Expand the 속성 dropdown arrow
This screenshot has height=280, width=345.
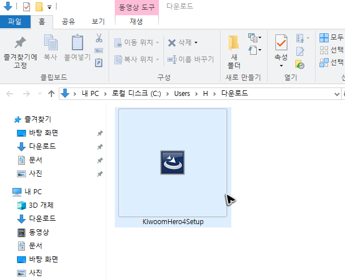pyautogui.click(x=281, y=65)
